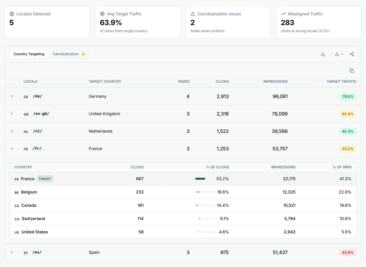Click the 667 clicks value for France
The height and width of the screenshot is (267, 366).
[140, 179]
